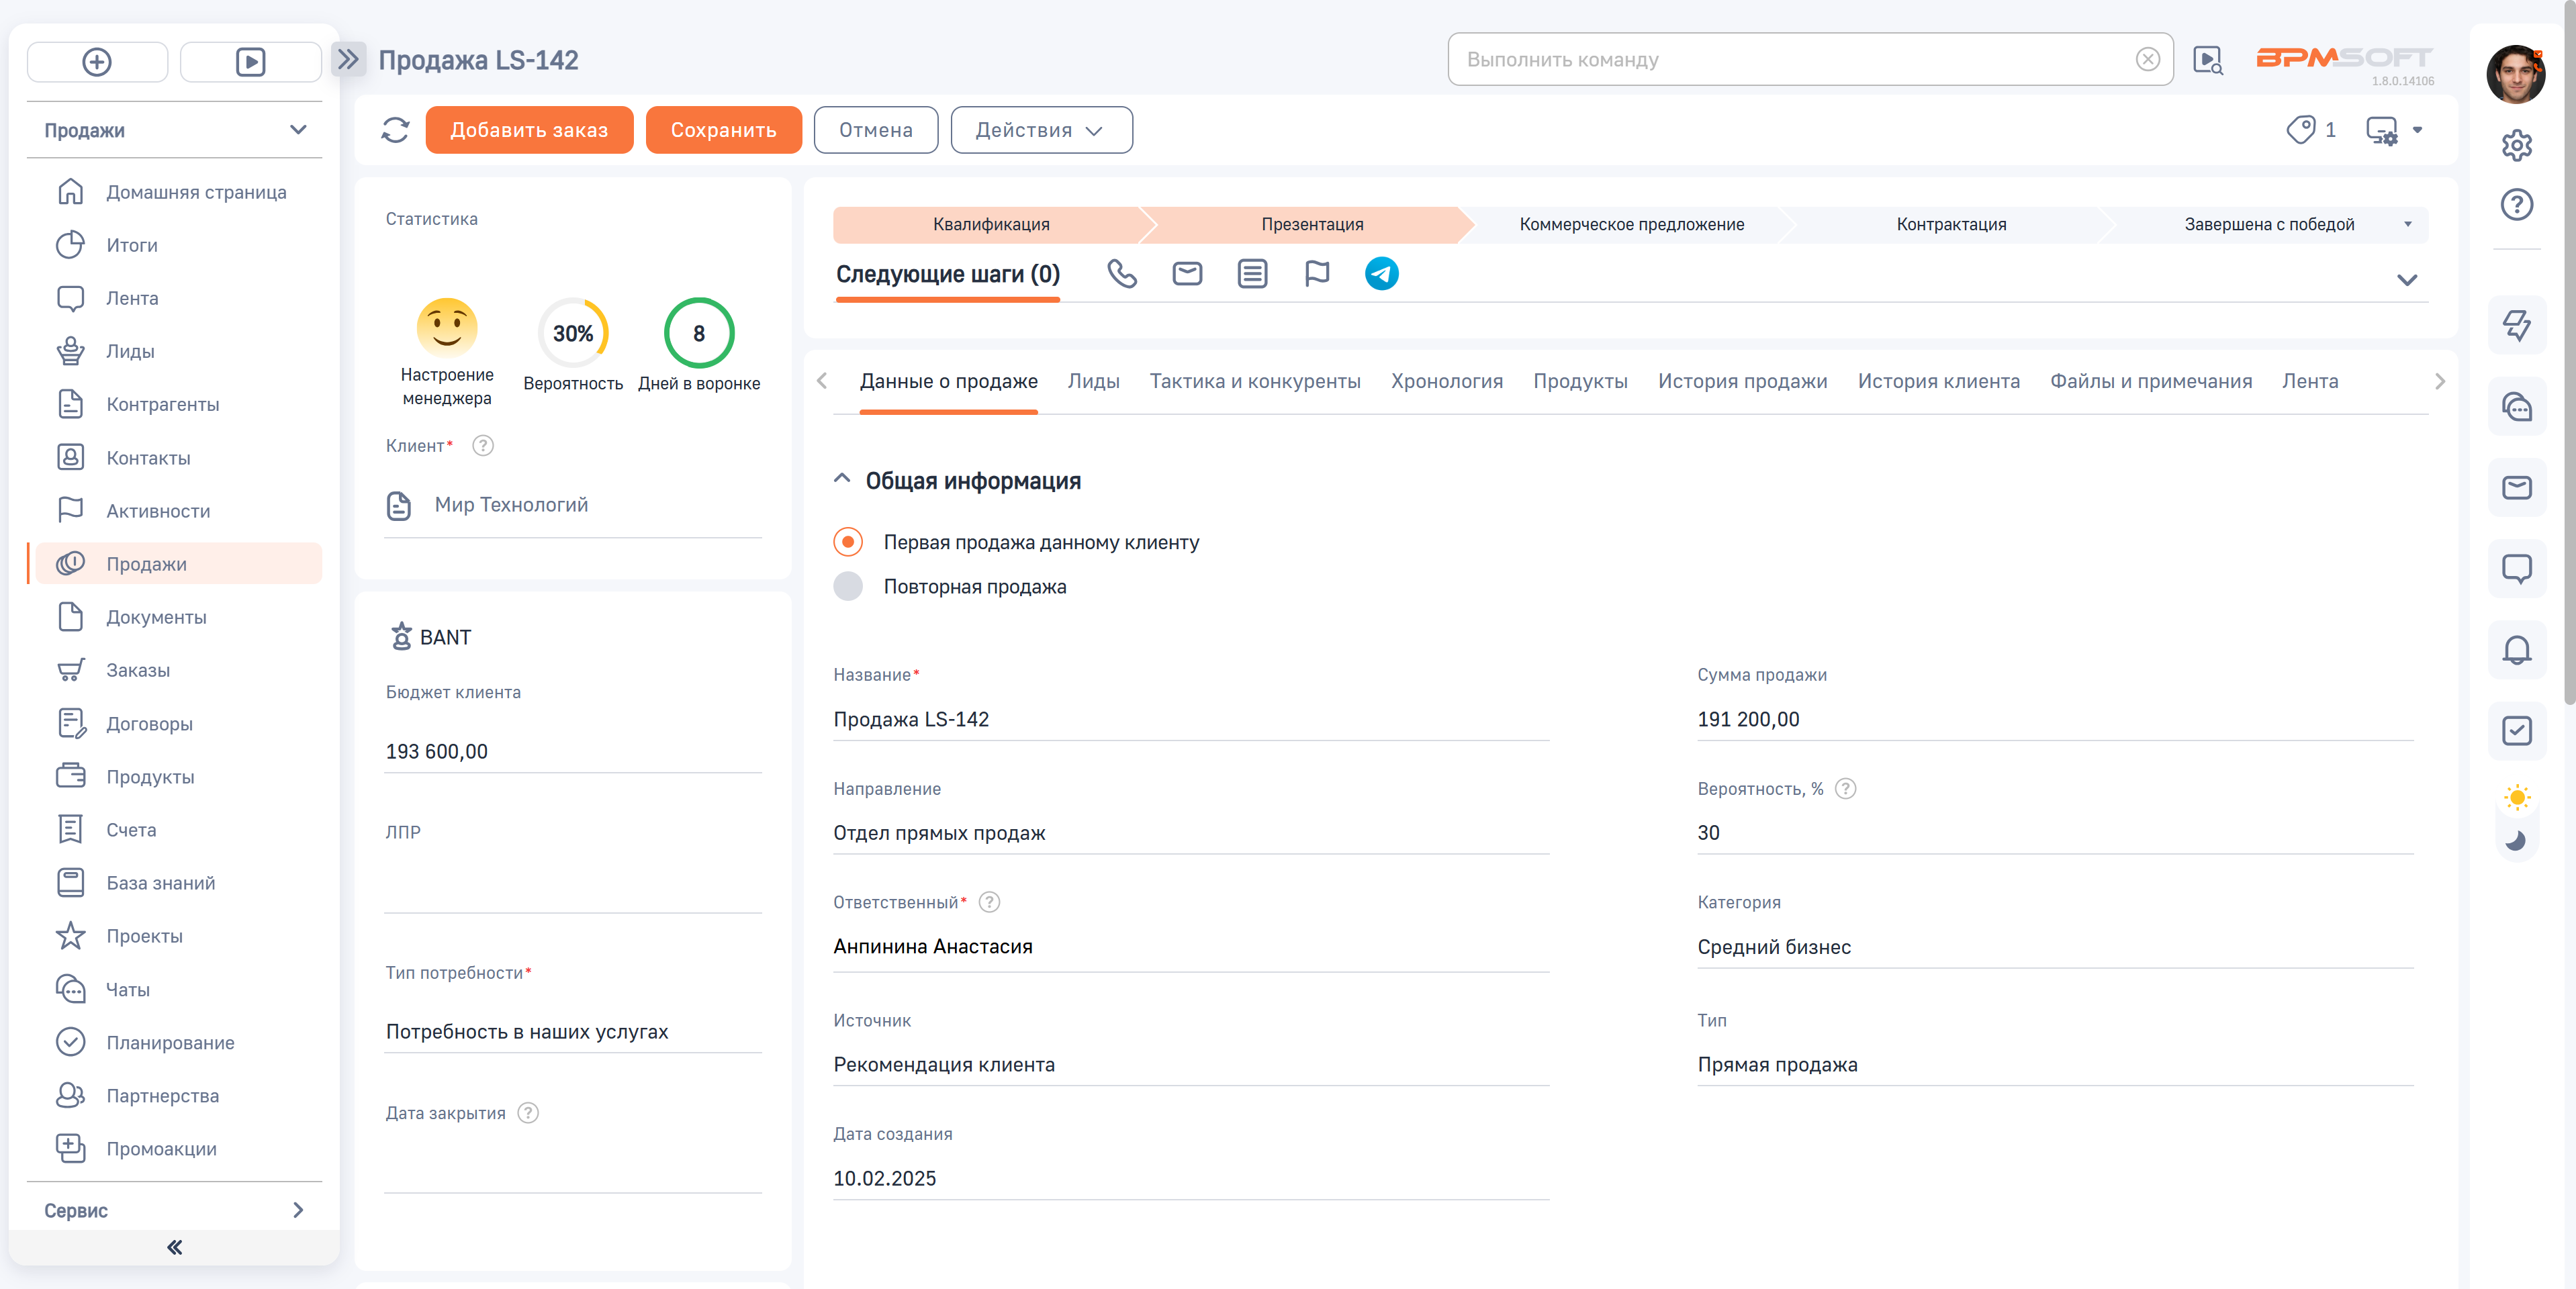Open the Мир Технологий client link

coord(511,505)
